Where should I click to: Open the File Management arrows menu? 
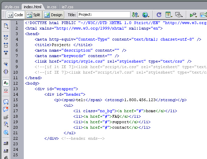pyautogui.click(x=136, y=14)
